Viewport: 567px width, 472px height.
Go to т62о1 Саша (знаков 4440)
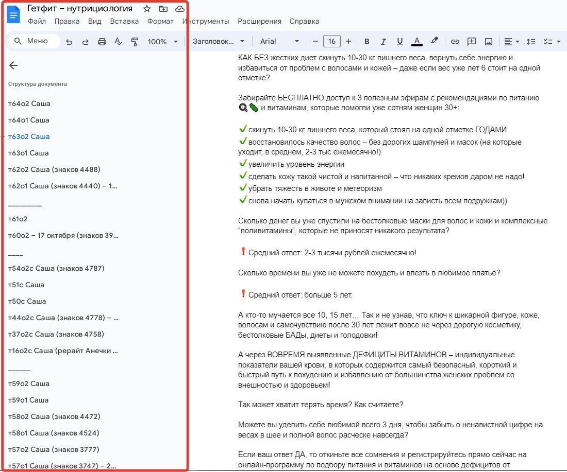pos(62,186)
